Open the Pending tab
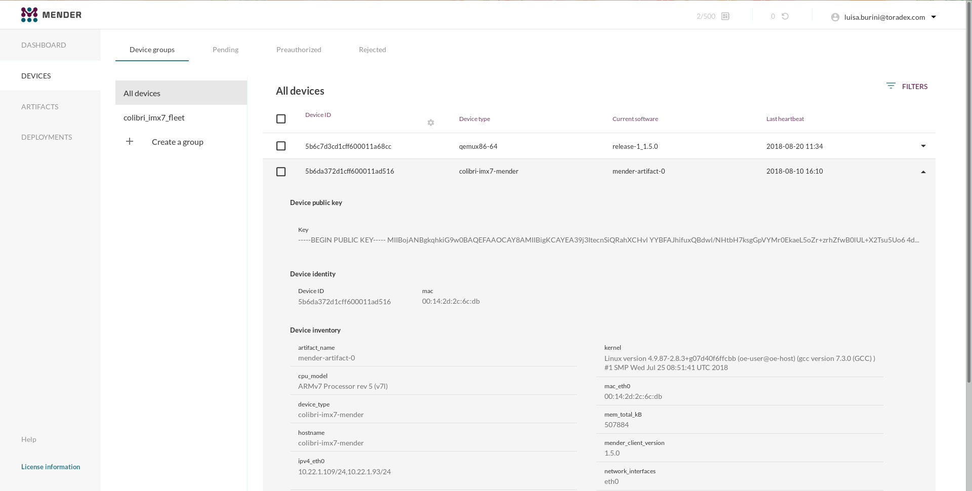The width and height of the screenshot is (972, 491). tap(225, 50)
